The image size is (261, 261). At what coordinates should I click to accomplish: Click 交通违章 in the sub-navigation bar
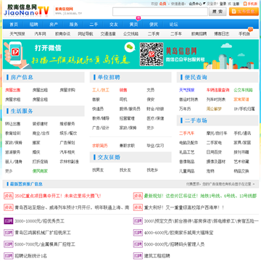click(108, 34)
